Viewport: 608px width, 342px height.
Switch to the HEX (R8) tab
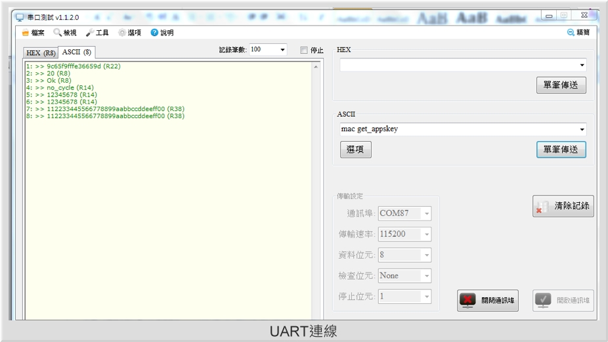41,53
